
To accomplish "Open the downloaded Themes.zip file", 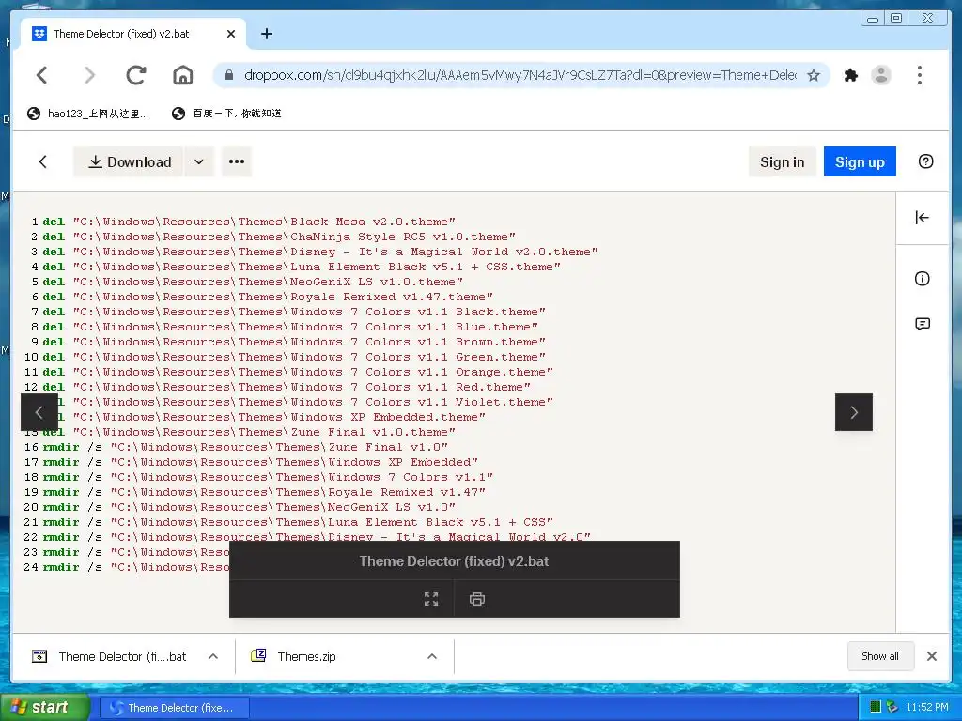I will click(x=307, y=656).
